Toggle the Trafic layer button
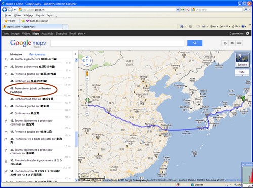This screenshot has height=188, width=253. coord(241,72)
